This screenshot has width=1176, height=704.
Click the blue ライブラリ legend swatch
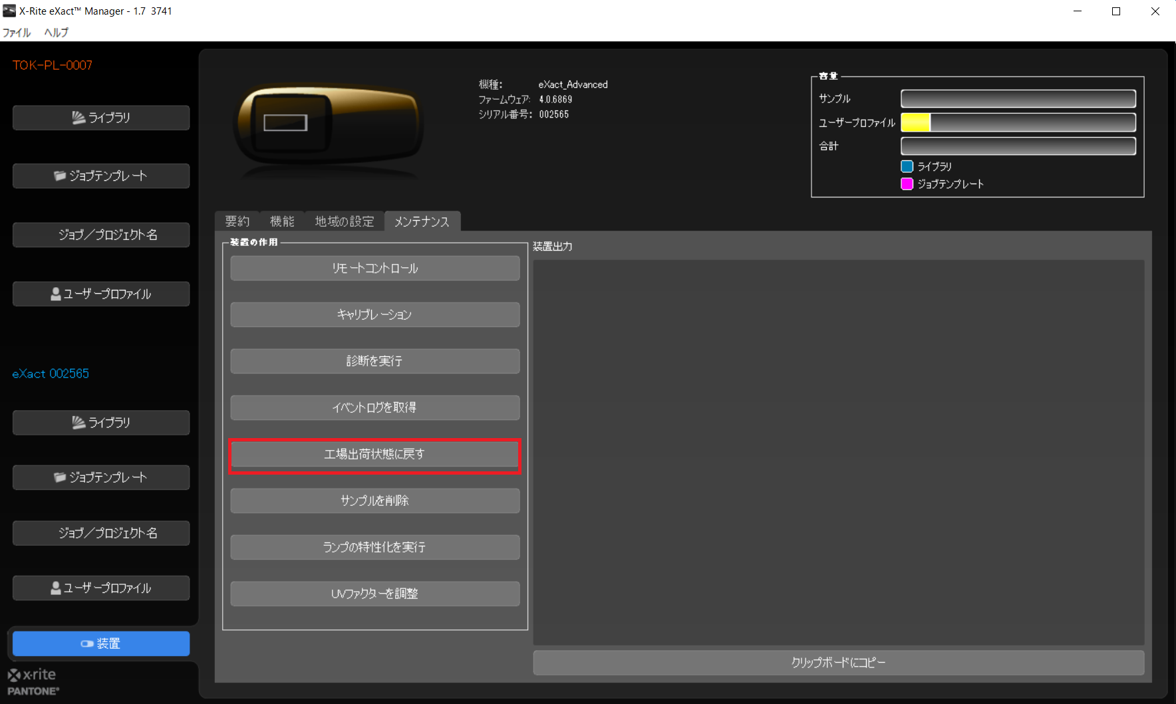[907, 166]
